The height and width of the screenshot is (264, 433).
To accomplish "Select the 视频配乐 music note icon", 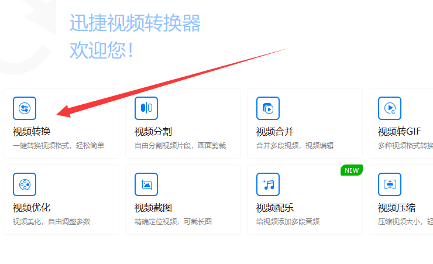I will coord(268,184).
